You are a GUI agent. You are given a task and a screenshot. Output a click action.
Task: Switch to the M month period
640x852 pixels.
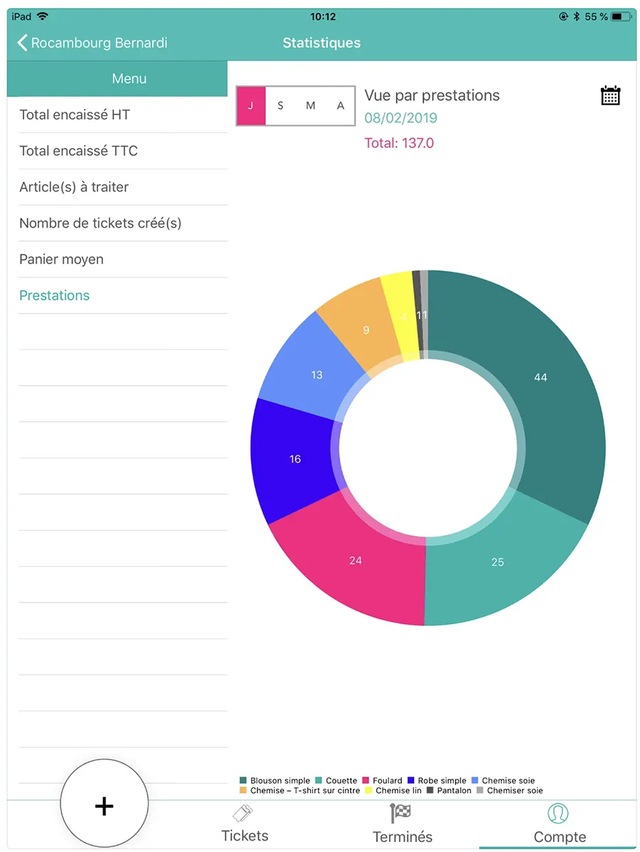[311, 106]
